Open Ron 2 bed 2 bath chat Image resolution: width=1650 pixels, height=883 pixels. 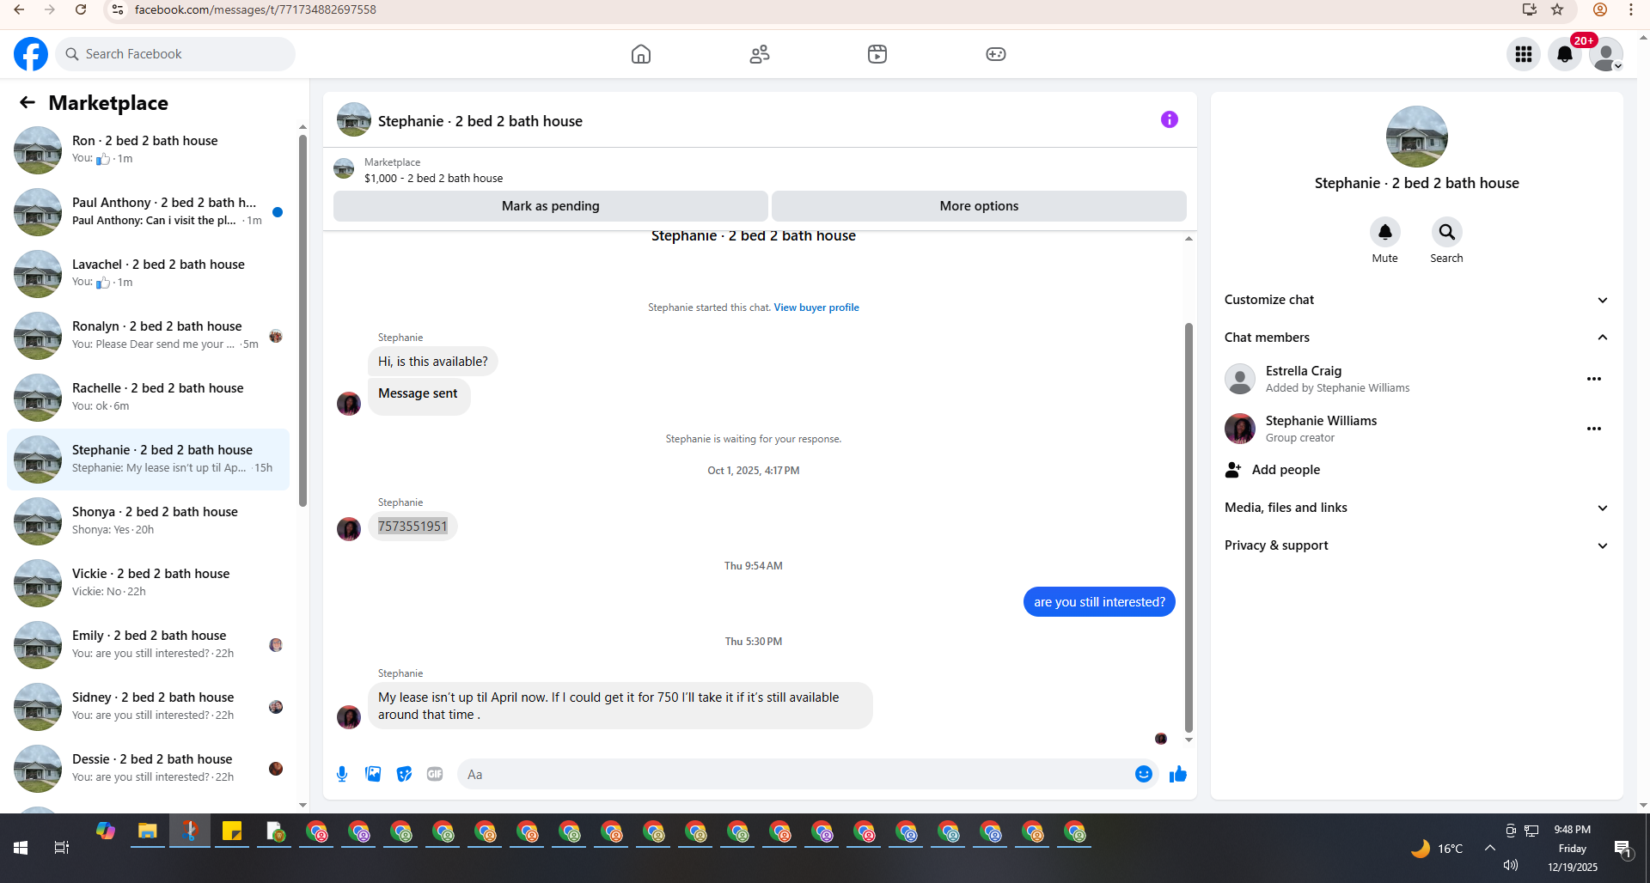coord(149,150)
